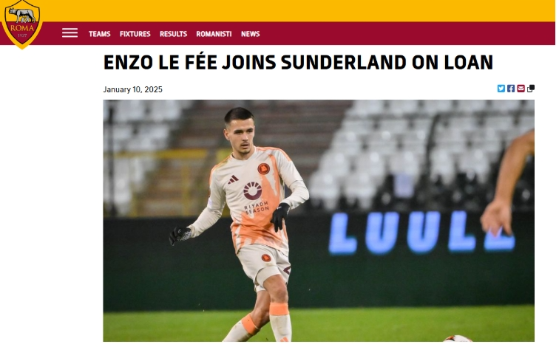Go to the FIXTURES page

pos(135,34)
